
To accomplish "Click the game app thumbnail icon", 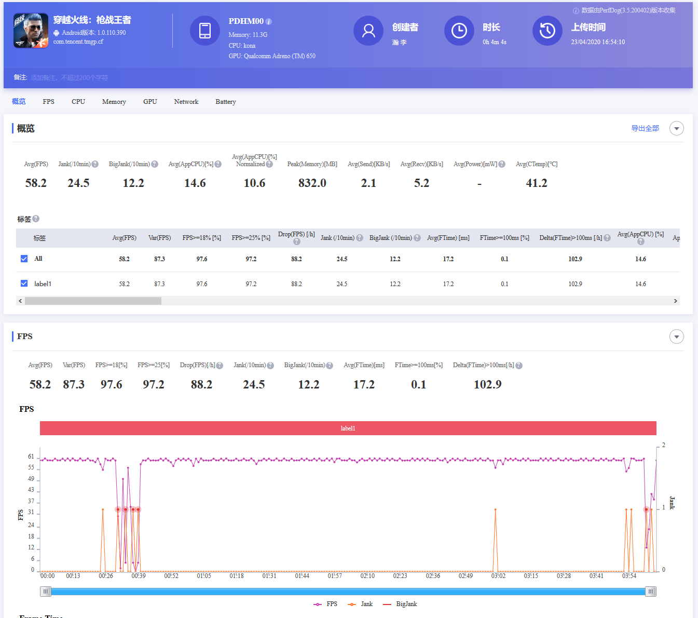I will pyautogui.click(x=31, y=31).
